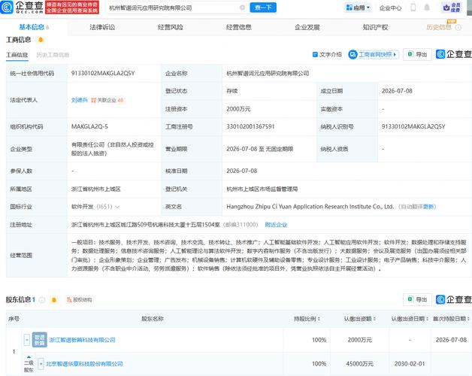Click organization code MAKGLA2Q-5
This screenshot has height=376, width=472.
coord(89,126)
